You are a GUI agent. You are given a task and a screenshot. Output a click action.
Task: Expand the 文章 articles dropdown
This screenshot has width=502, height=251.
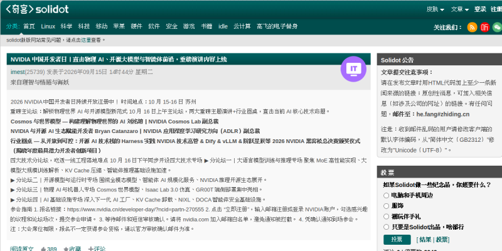coord(460,9)
